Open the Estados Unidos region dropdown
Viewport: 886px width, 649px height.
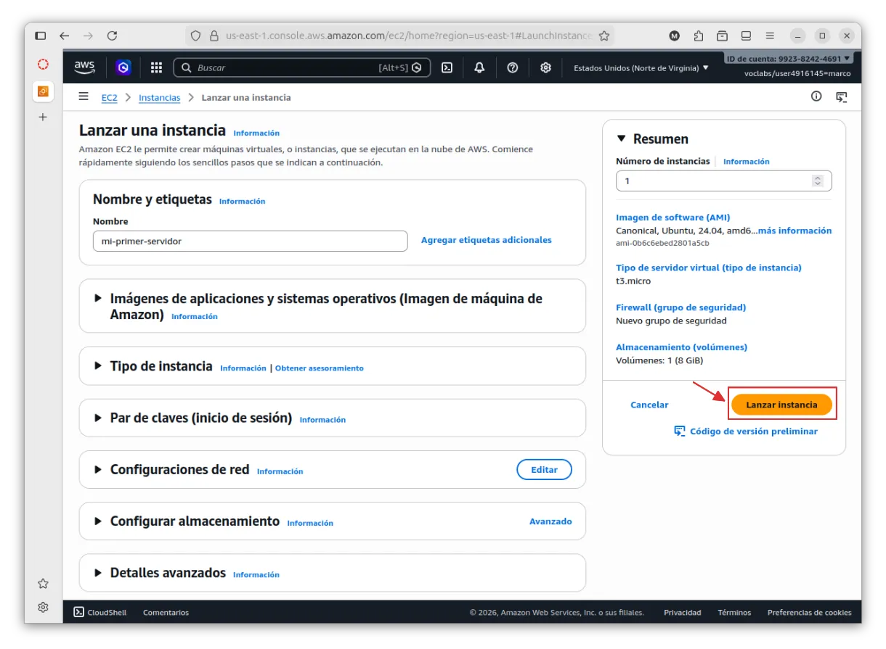tap(641, 68)
